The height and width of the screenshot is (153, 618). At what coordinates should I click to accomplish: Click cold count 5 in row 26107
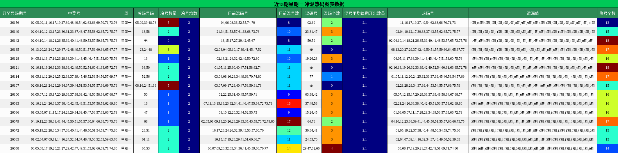click(168, 85)
